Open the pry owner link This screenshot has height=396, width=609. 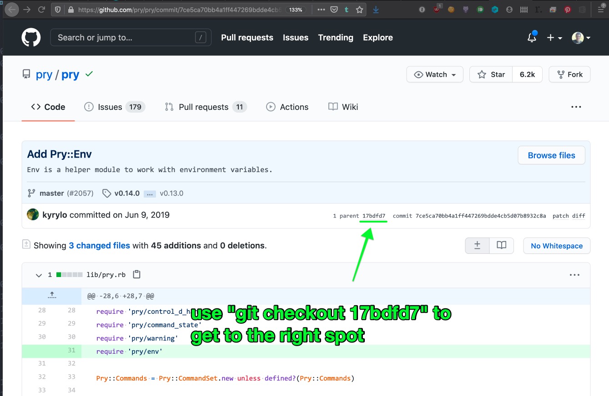pyautogui.click(x=44, y=74)
